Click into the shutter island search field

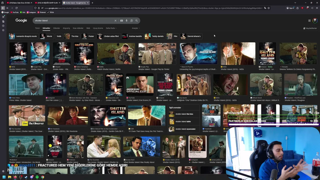pyautogui.click(x=74, y=20)
